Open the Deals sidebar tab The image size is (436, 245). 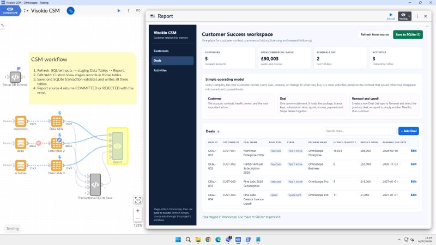click(172, 60)
